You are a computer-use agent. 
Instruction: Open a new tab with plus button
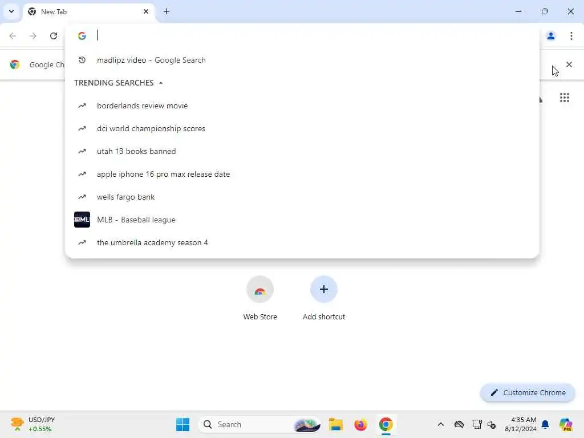[x=167, y=11]
